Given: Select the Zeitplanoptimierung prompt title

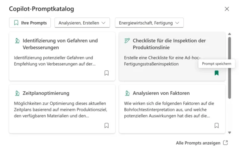Looking at the screenshot, I should [x=46, y=93].
